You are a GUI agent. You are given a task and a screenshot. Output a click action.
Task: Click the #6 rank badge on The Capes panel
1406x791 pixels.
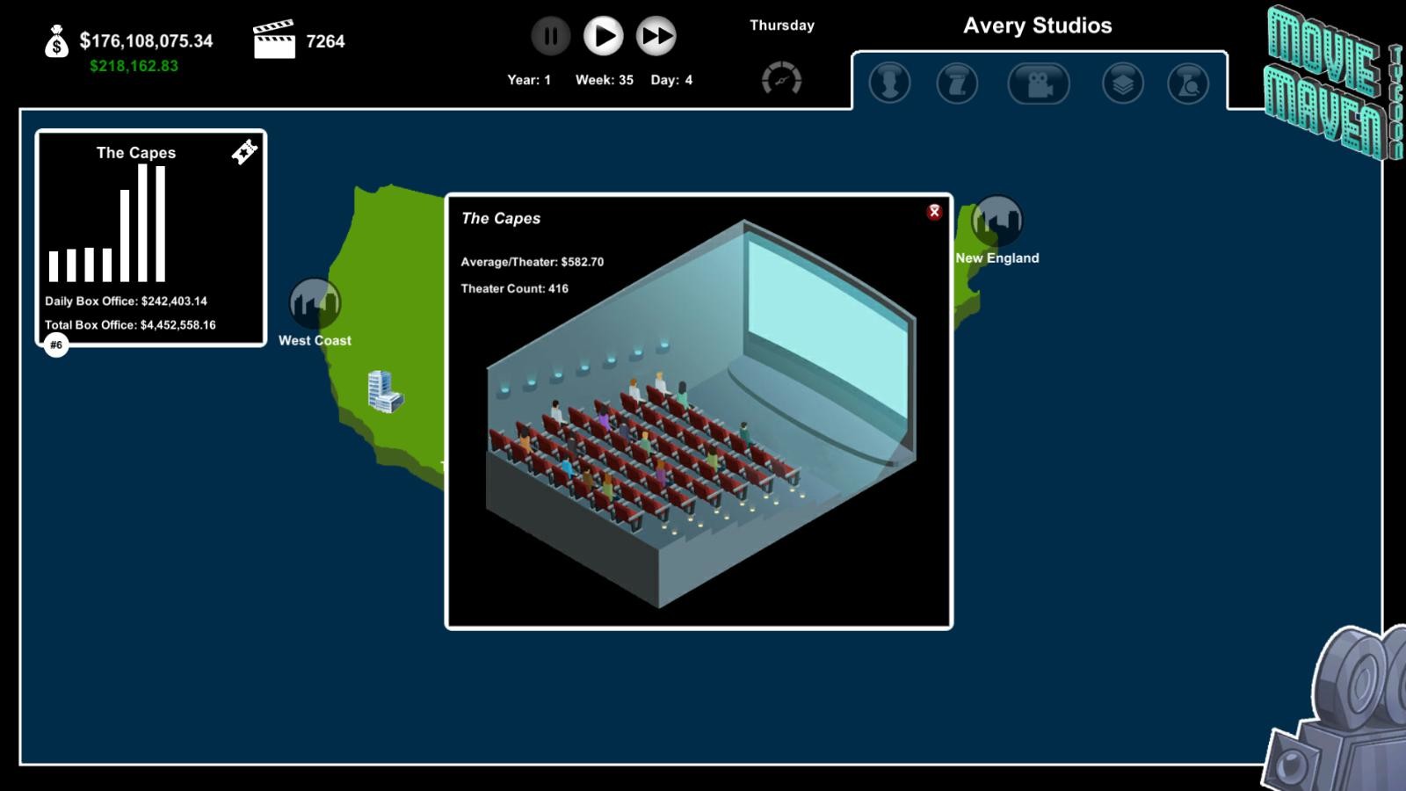[54, 345]
